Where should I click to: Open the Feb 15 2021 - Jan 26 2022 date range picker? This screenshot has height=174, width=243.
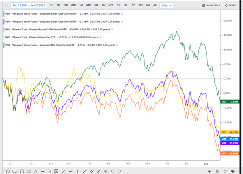pos(29,5)
